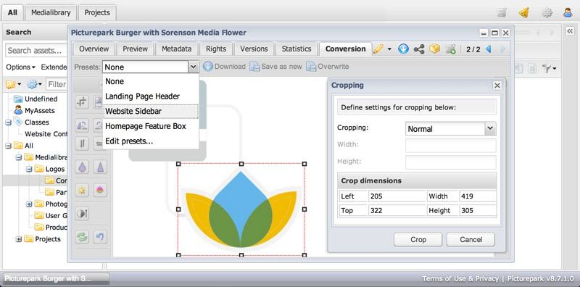The image size is (580, 287).
Task: Click the crop Left value field 205
Action: click(397, 196)
